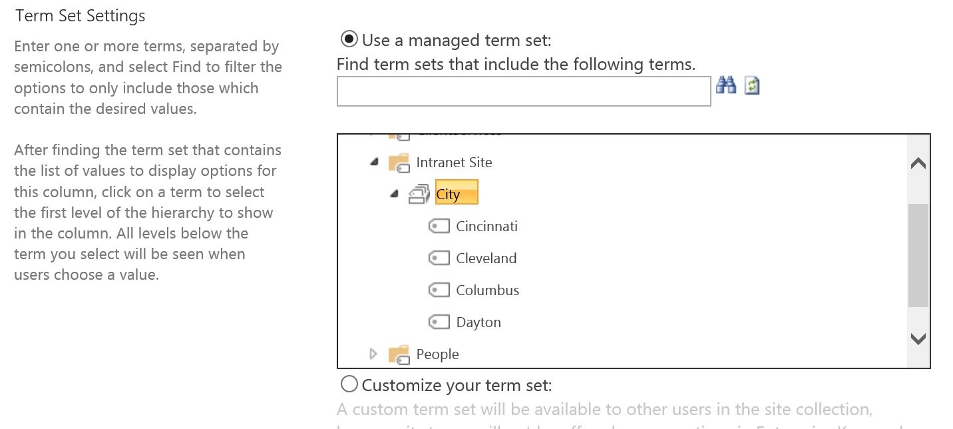Collapse the City term set
The height and width of the screenshot is (429, 953).
395,194
